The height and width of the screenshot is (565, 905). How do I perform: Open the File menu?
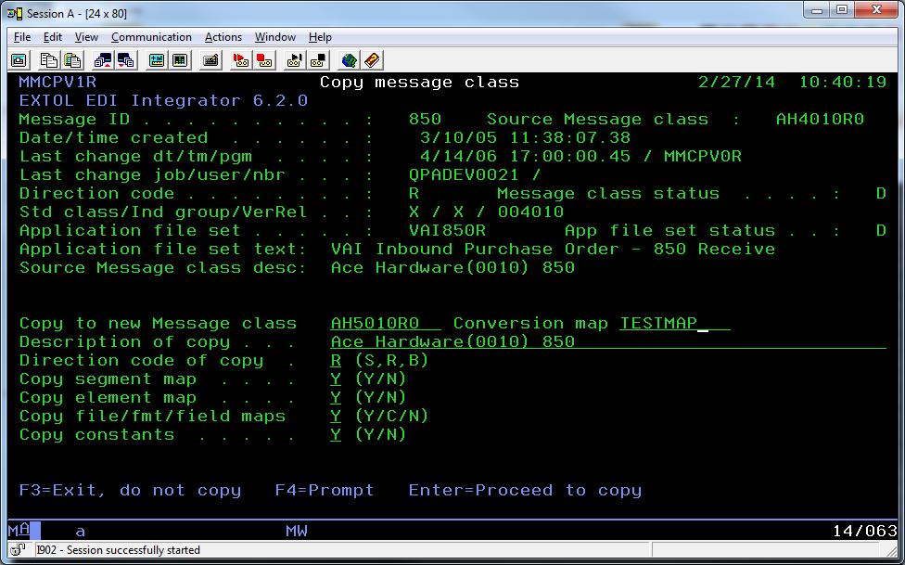coord(22,37)
